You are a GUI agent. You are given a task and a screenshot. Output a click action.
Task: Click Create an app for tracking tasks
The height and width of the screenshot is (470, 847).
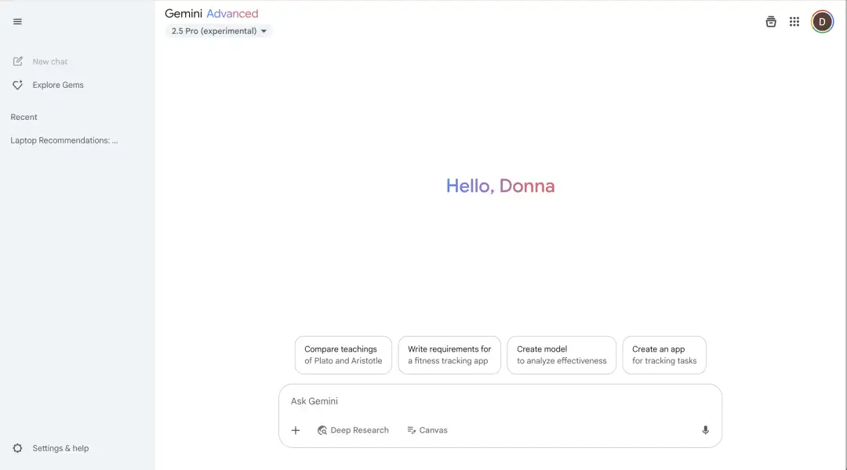point(663,355)
